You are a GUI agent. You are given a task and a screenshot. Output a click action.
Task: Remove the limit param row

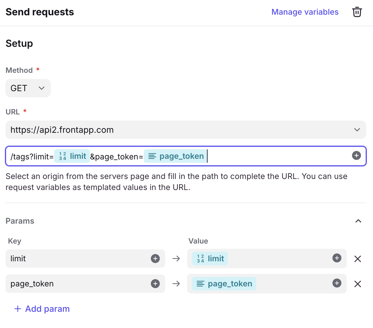tap(357, 259)
